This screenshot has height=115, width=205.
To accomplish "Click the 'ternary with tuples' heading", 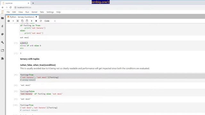I will click(30, 59).
